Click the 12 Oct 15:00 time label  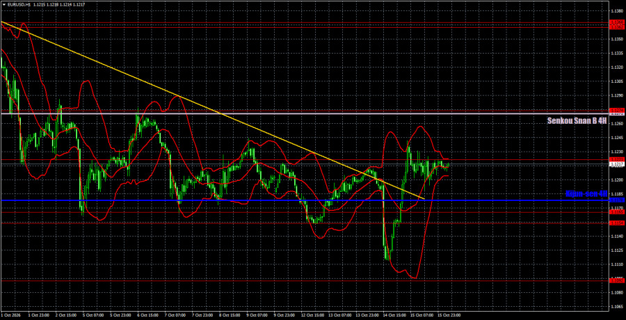pos(312,315)
